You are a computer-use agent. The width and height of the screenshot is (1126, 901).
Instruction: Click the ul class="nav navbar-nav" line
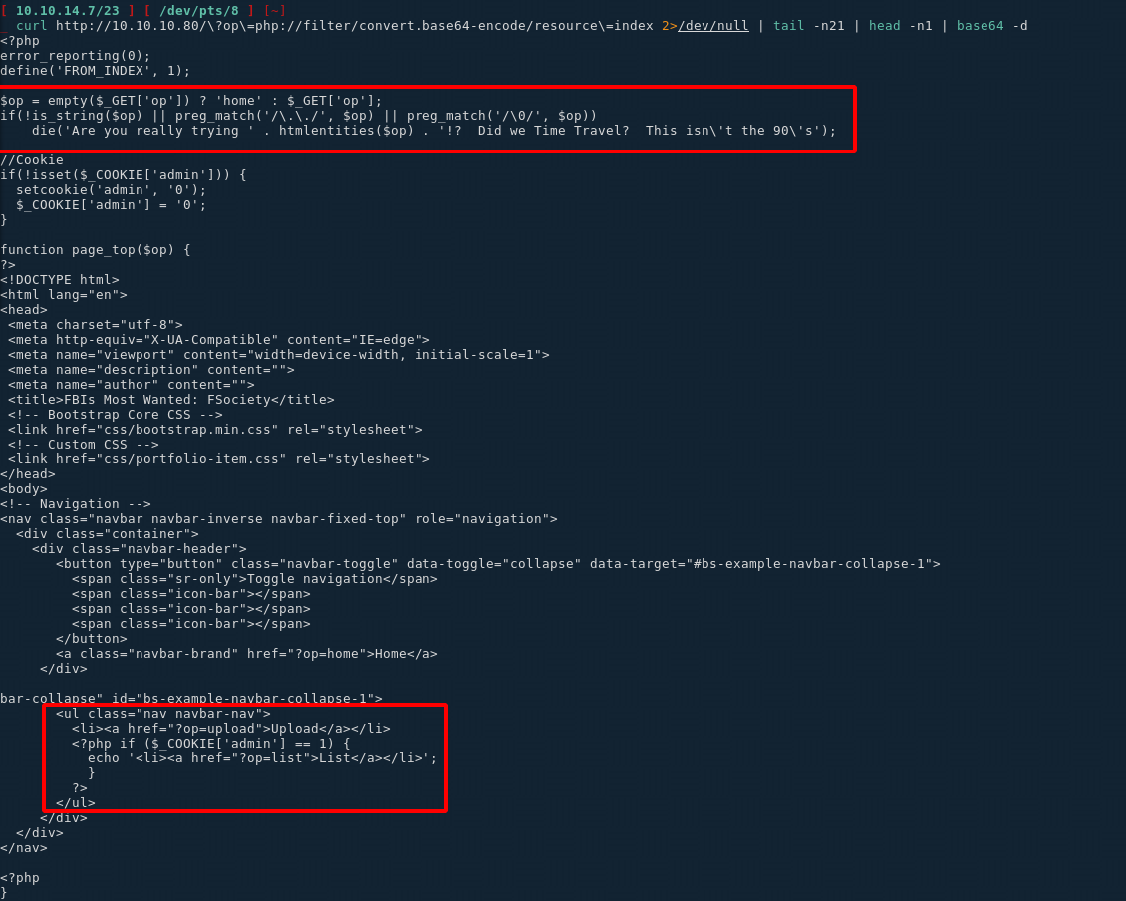pos(163,715)
